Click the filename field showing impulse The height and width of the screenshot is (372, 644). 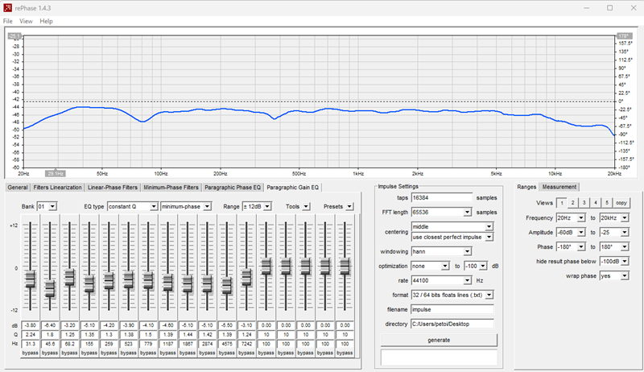pos(452,309)
